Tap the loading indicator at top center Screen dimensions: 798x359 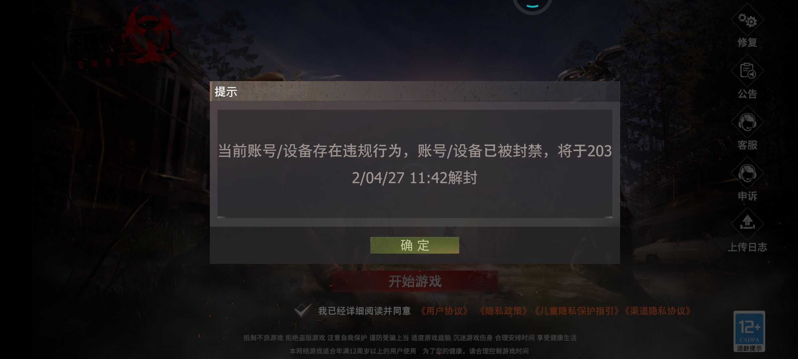click(532, 6)
